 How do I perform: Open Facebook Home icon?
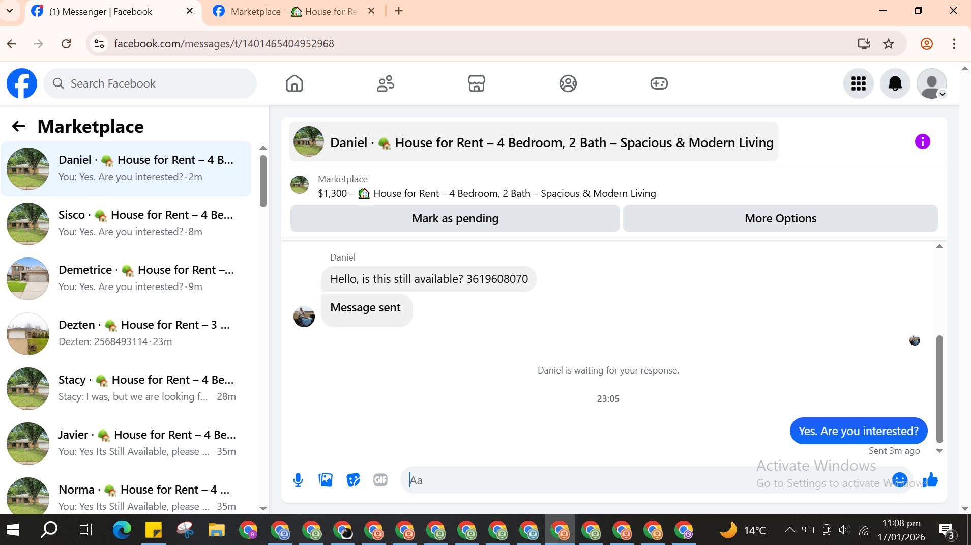(x=294, y=83)
